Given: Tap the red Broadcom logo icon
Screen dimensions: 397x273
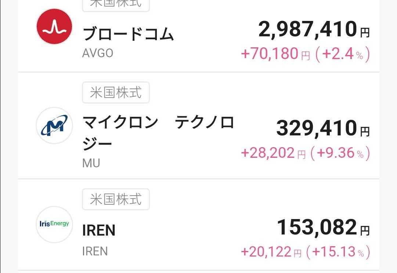Looking at the screenshot, I should point(53,26).
